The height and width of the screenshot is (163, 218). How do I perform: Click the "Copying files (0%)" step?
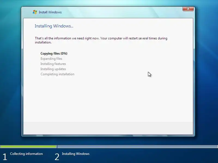click(x=54, y=54)
